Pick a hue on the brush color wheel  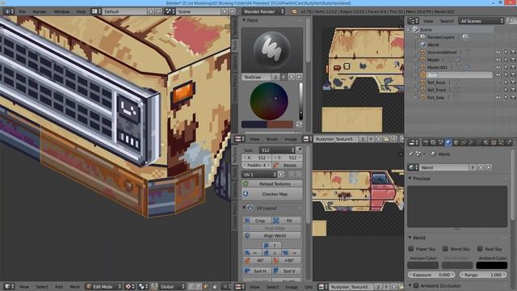269,101
